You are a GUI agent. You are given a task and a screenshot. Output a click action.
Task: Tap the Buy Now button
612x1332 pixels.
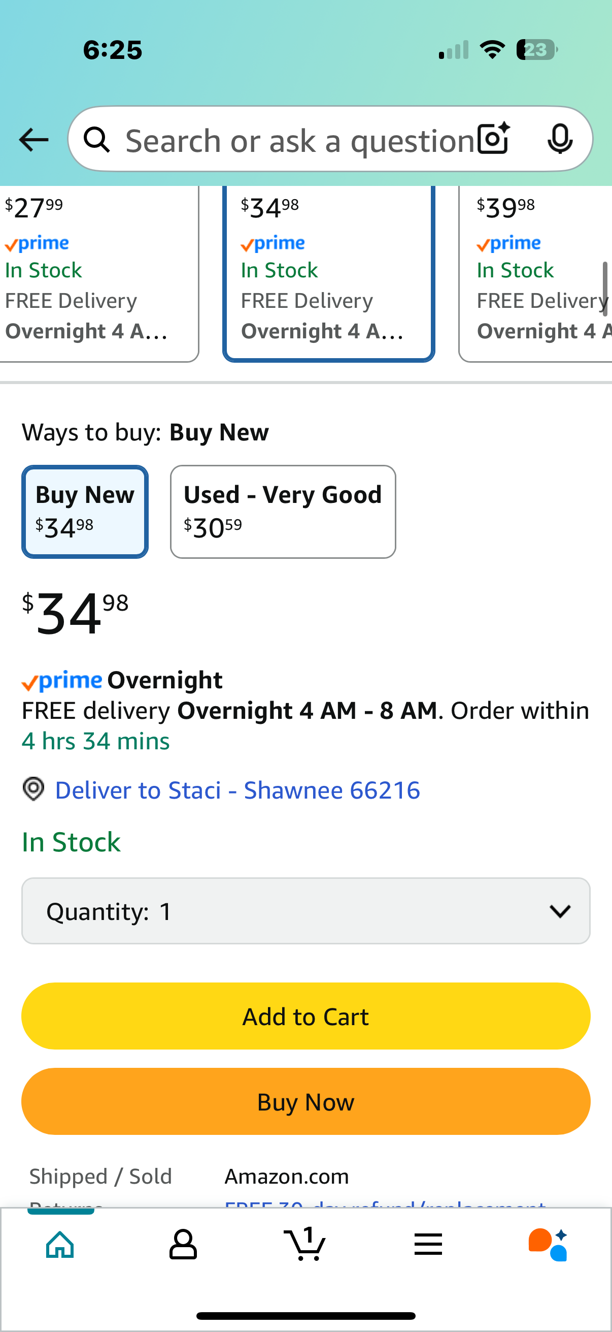(305, 1101)
